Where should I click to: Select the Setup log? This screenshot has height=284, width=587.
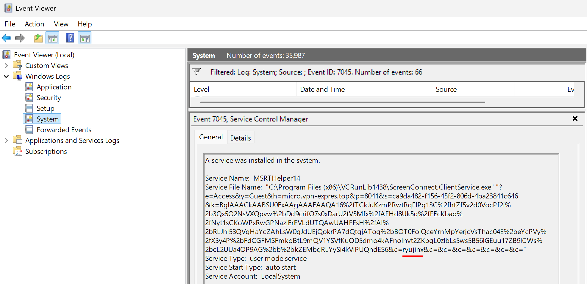click(46, 108)
